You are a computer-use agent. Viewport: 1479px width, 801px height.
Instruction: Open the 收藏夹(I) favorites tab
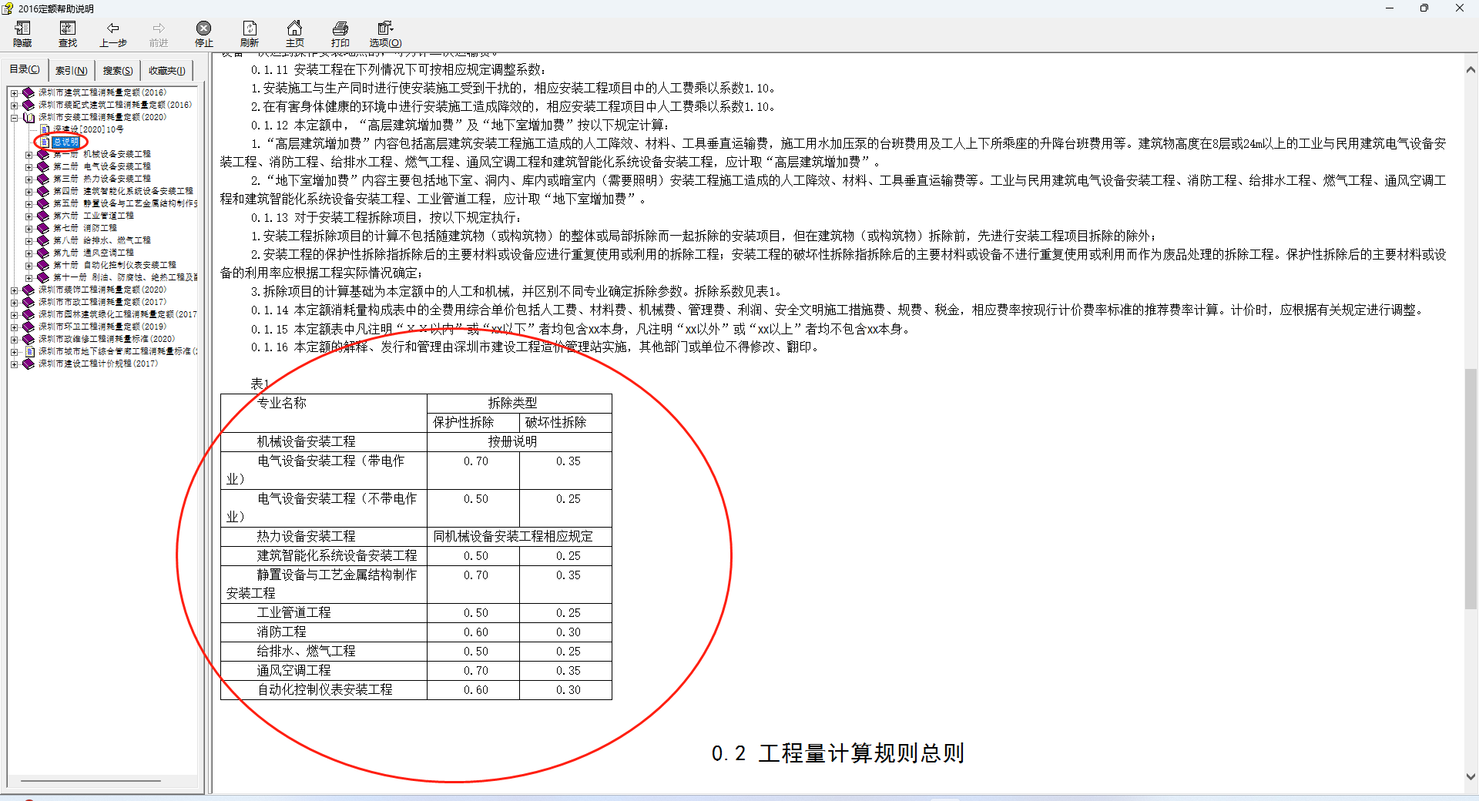click(166, 70)
